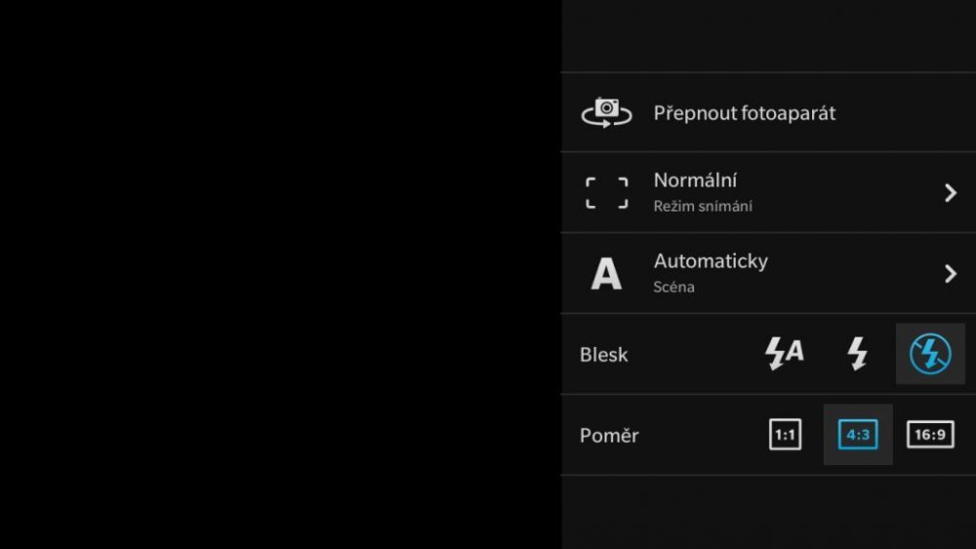Expand the Normální mode chevron arrow
976x549 pixels.
(x=951, y=193)
